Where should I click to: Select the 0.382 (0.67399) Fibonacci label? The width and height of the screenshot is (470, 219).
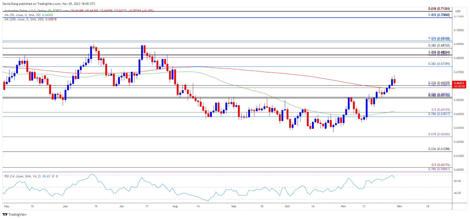pyautogui.click(x=439, y=64)
